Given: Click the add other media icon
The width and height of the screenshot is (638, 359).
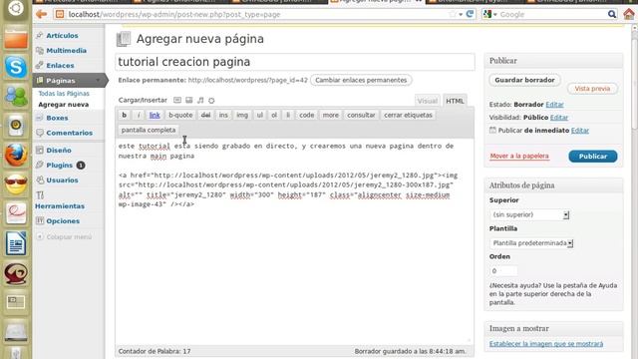Looking at the screenshot, I should point(211,100).
